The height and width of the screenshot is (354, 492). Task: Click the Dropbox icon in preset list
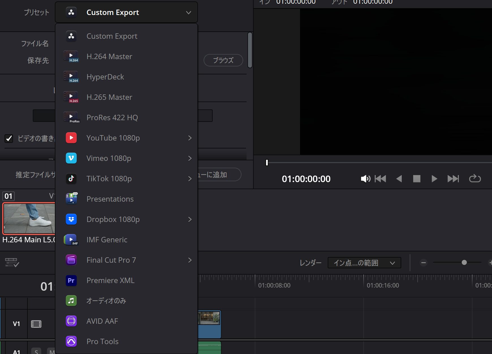(x=71, y=219)
